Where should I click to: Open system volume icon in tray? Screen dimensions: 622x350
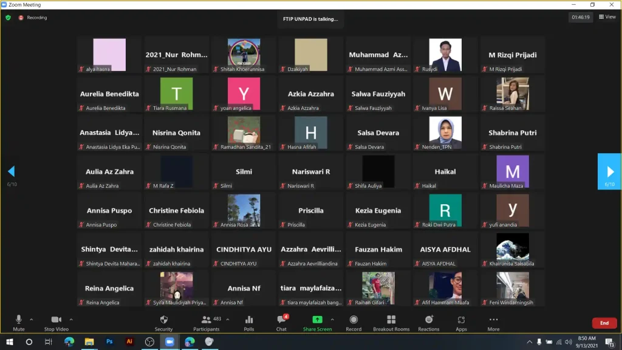point(569,341)
